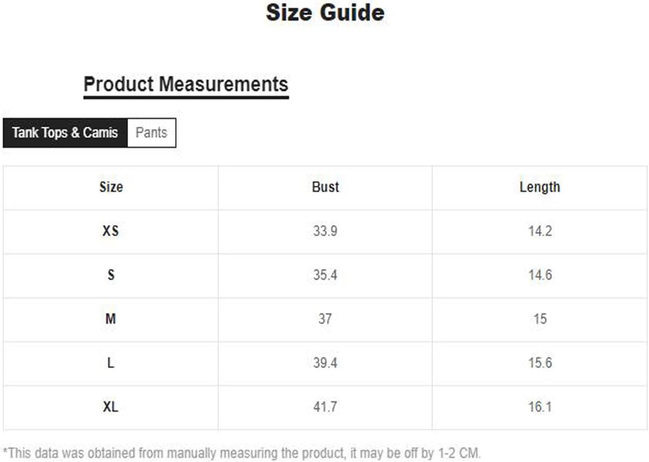The image size is (649, 462).
Task: Select the 14.2 length value cell
Action: 540,231
